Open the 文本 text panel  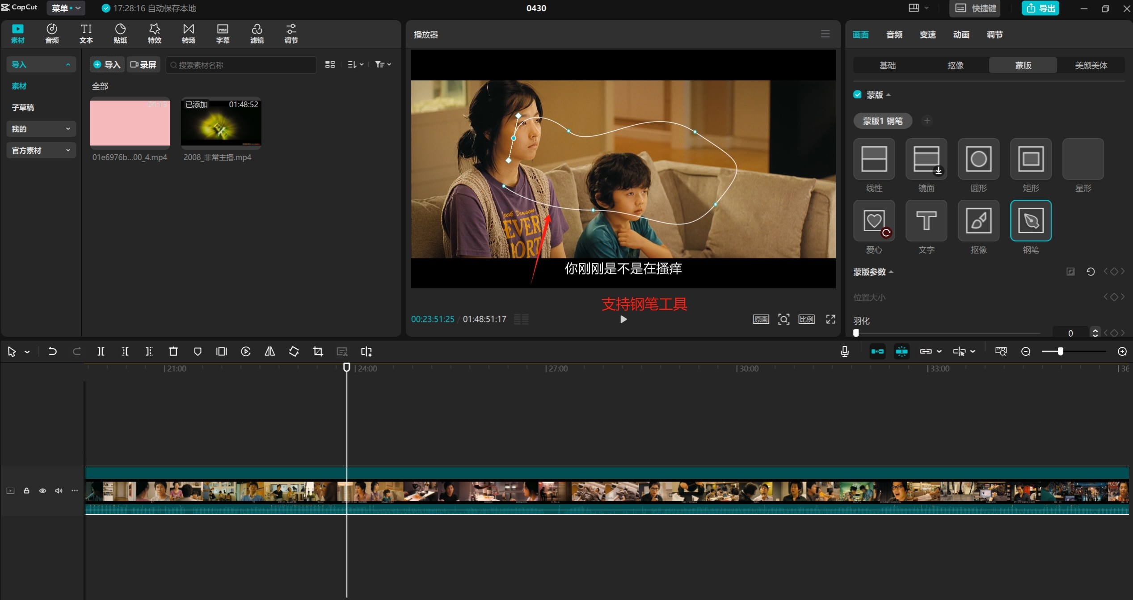[86, 34]
